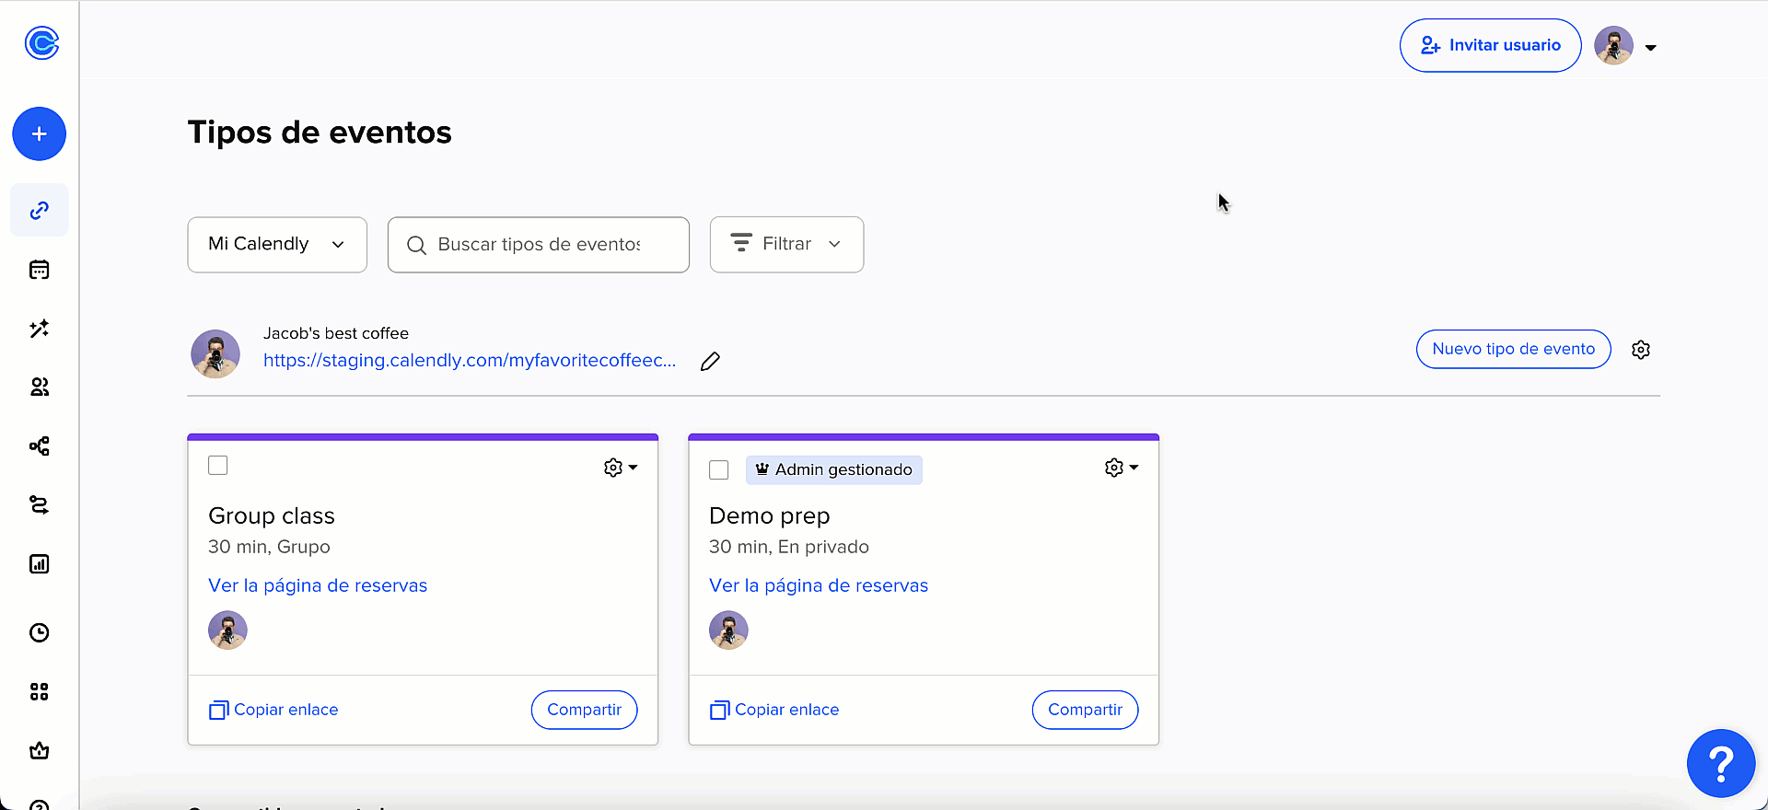Click Copiar enlace text on Group class

[286, 710]
